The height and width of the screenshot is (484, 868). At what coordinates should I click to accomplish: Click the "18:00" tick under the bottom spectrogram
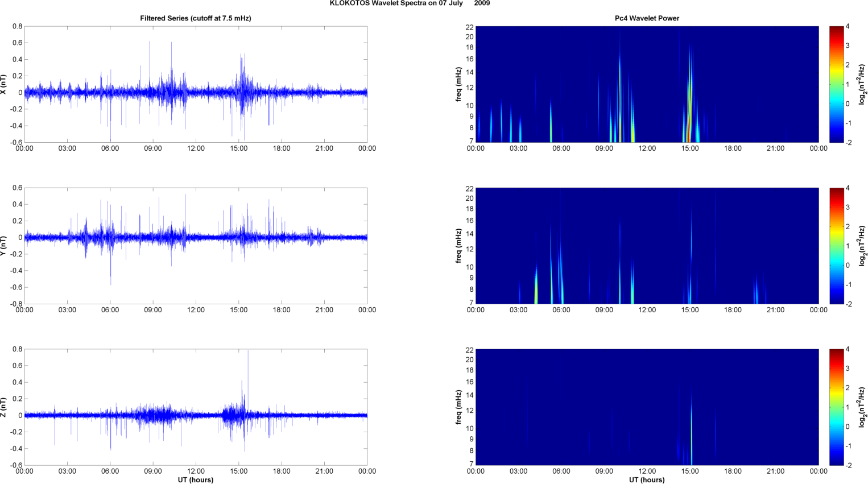(733, 471)
